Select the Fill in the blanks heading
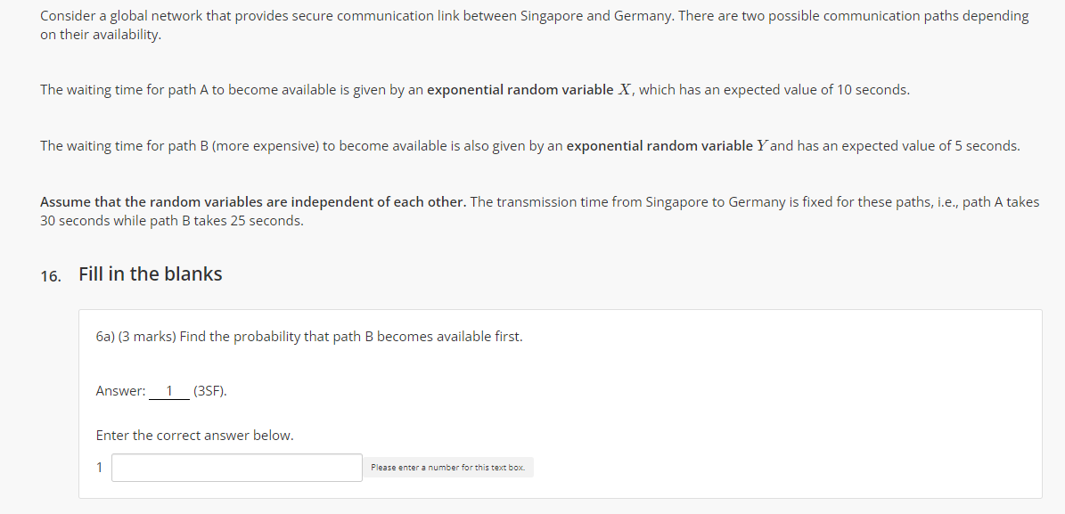The image size is (1065, 514). [x=150, y=274]
